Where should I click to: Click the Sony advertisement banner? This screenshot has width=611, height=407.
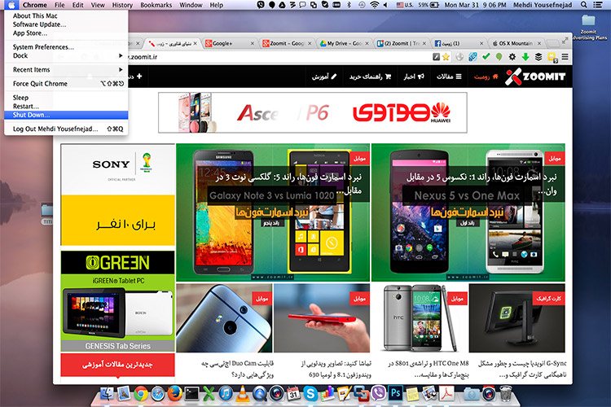117,195
